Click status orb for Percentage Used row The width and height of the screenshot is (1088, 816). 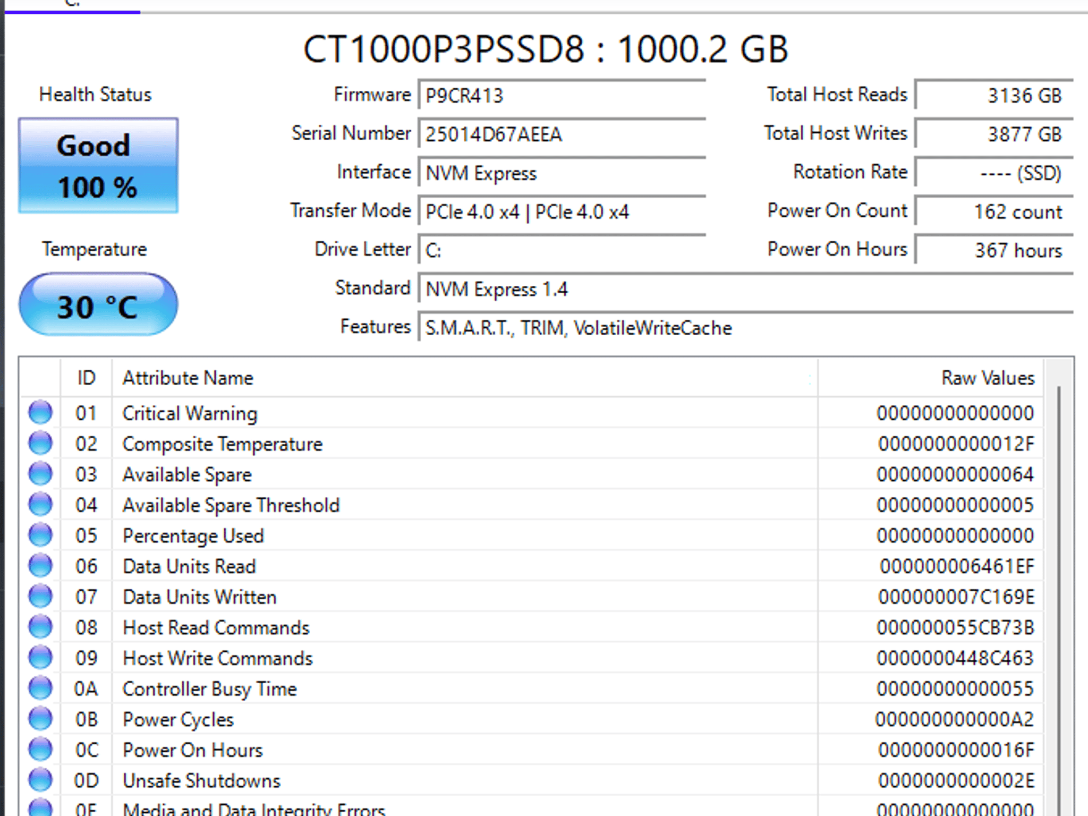(40, 535)
